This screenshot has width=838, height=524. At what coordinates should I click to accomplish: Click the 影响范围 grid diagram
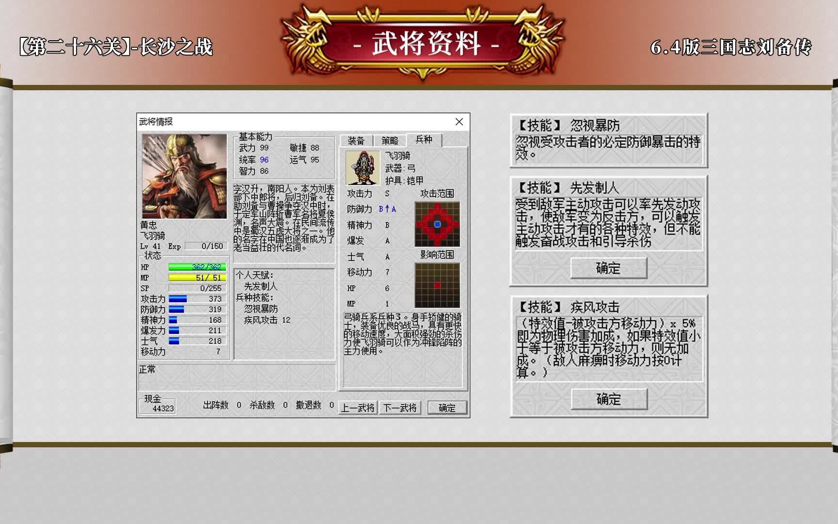click(x=437, y=285)
